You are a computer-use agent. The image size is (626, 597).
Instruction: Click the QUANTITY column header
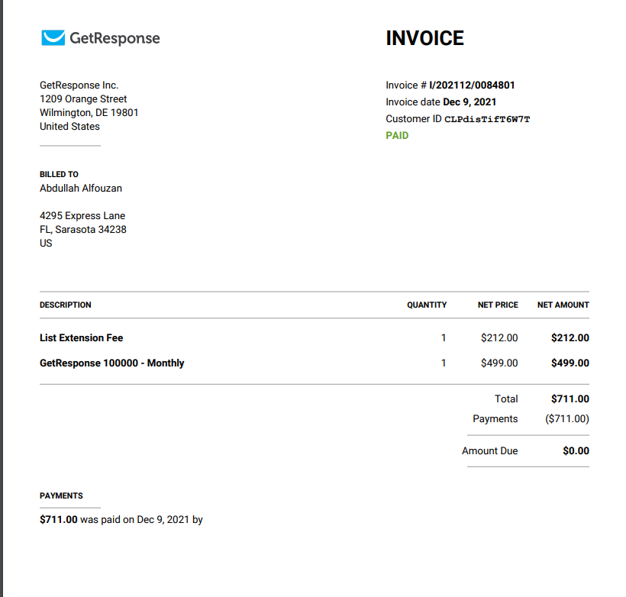click(427, 305)
